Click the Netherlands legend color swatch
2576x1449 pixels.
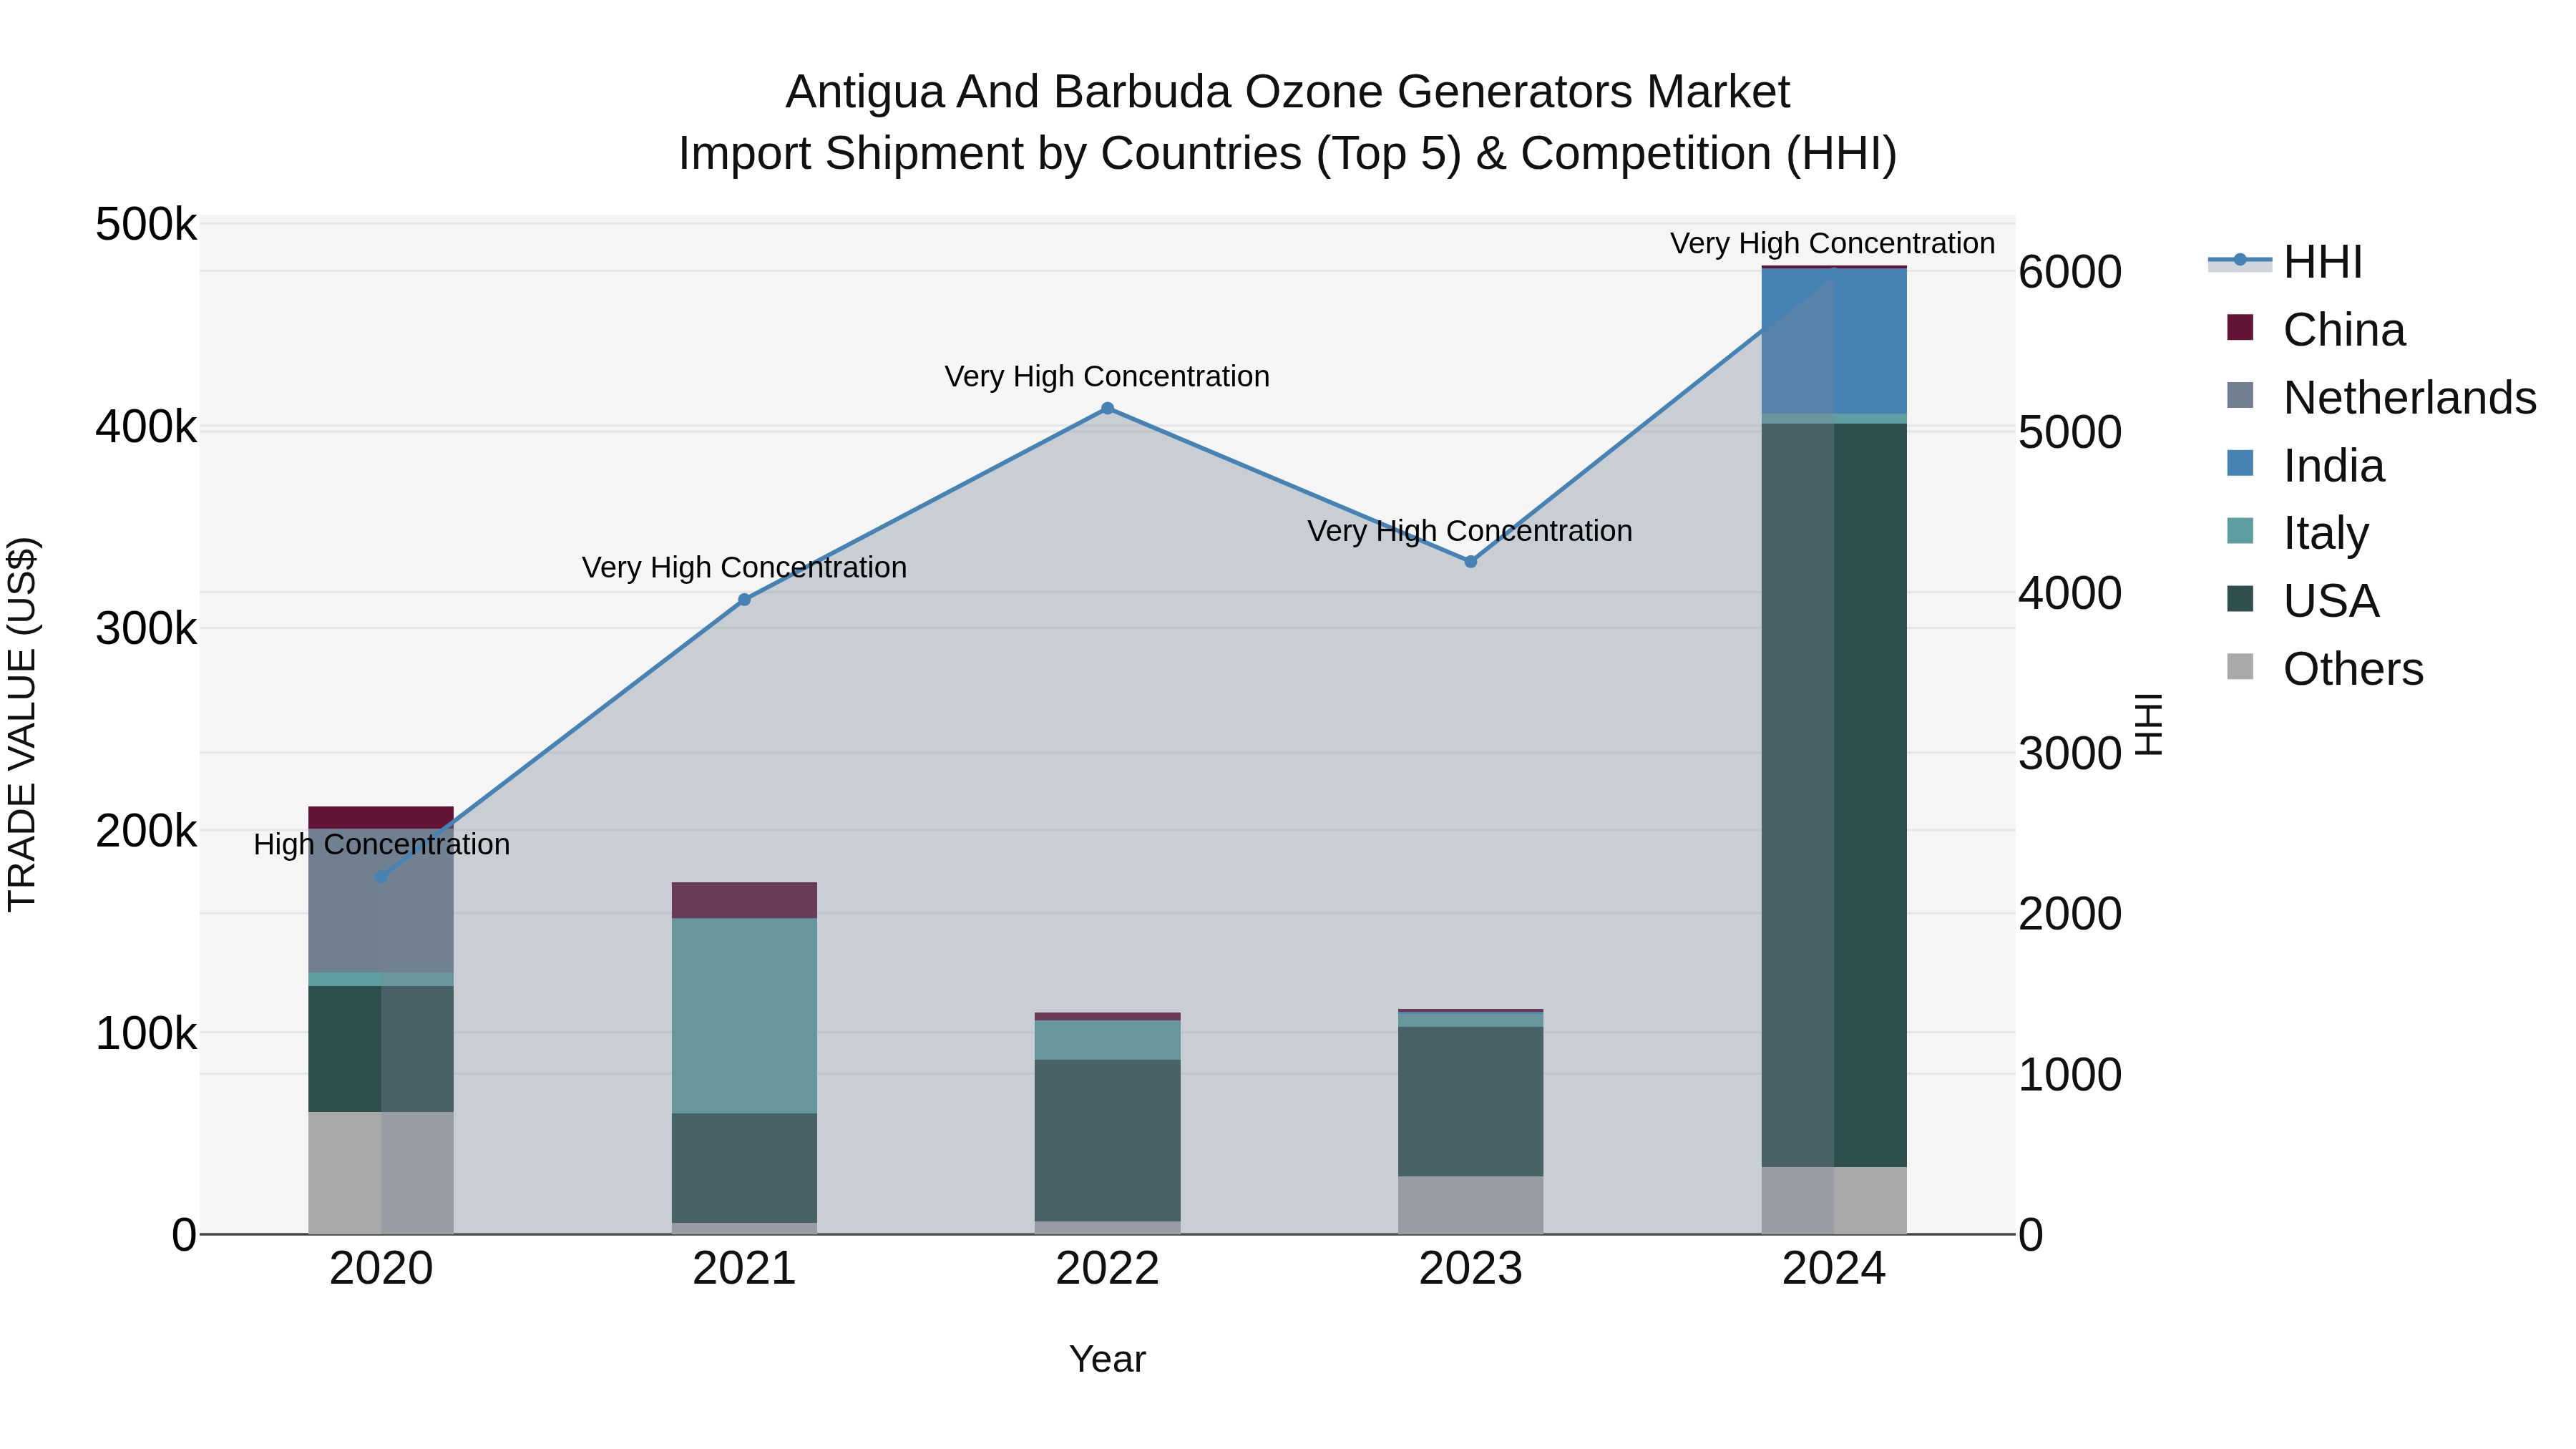[x=2240, y=395]
